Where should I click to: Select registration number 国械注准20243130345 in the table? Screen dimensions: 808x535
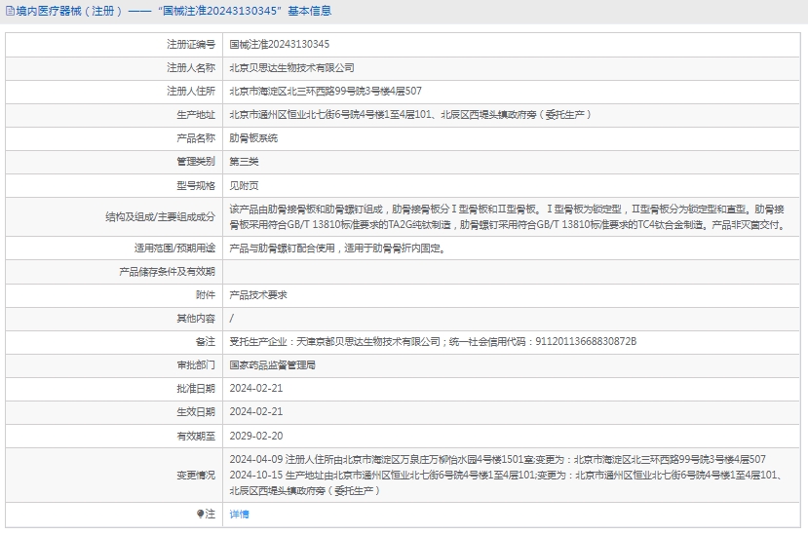click(279, 45)
